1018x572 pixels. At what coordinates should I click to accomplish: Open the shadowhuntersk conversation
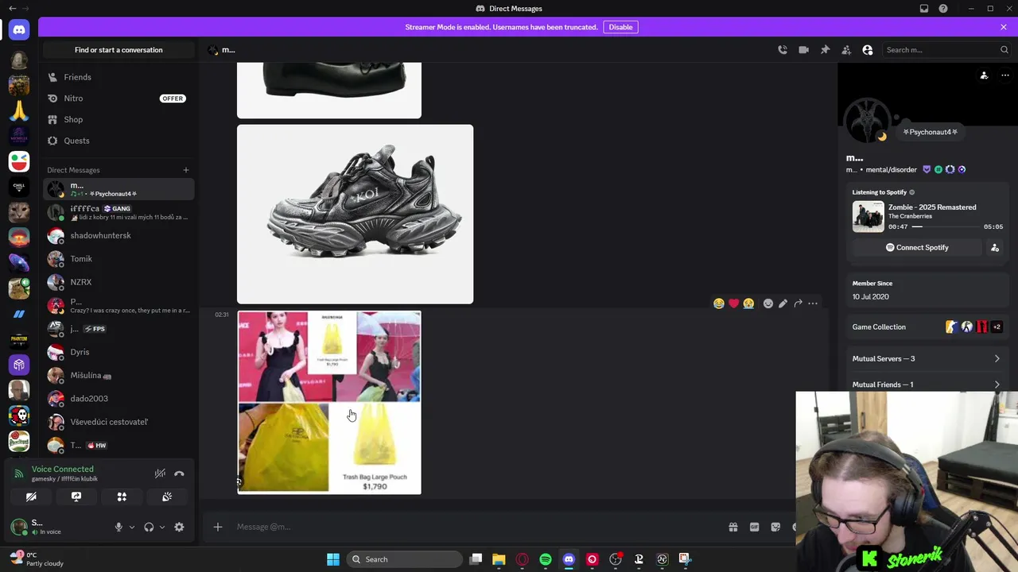coord(119,236)
